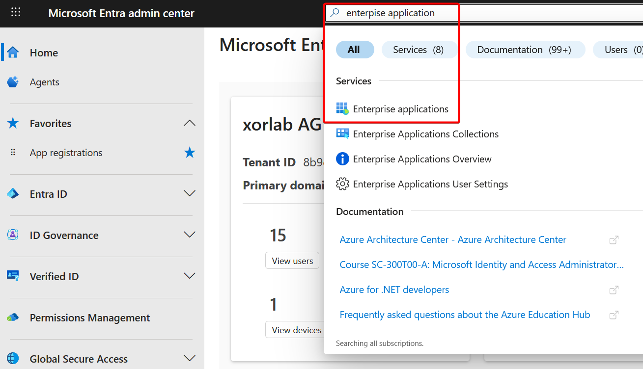Open Enterprise Applications Overview result

coord(422,159)
